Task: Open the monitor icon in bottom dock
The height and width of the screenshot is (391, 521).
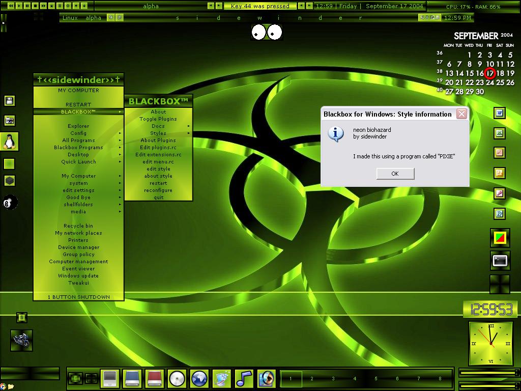Action: point(110,378)
